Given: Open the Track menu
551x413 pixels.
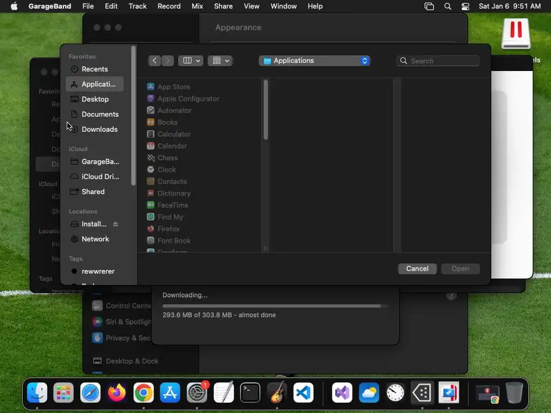Looking at the screenshot, I should [137, 6].
